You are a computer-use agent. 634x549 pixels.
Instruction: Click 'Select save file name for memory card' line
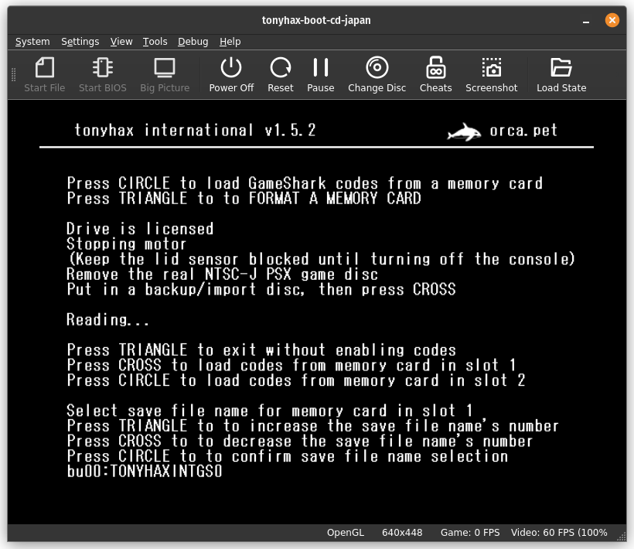pyautogui.click(x=270, y=411)
